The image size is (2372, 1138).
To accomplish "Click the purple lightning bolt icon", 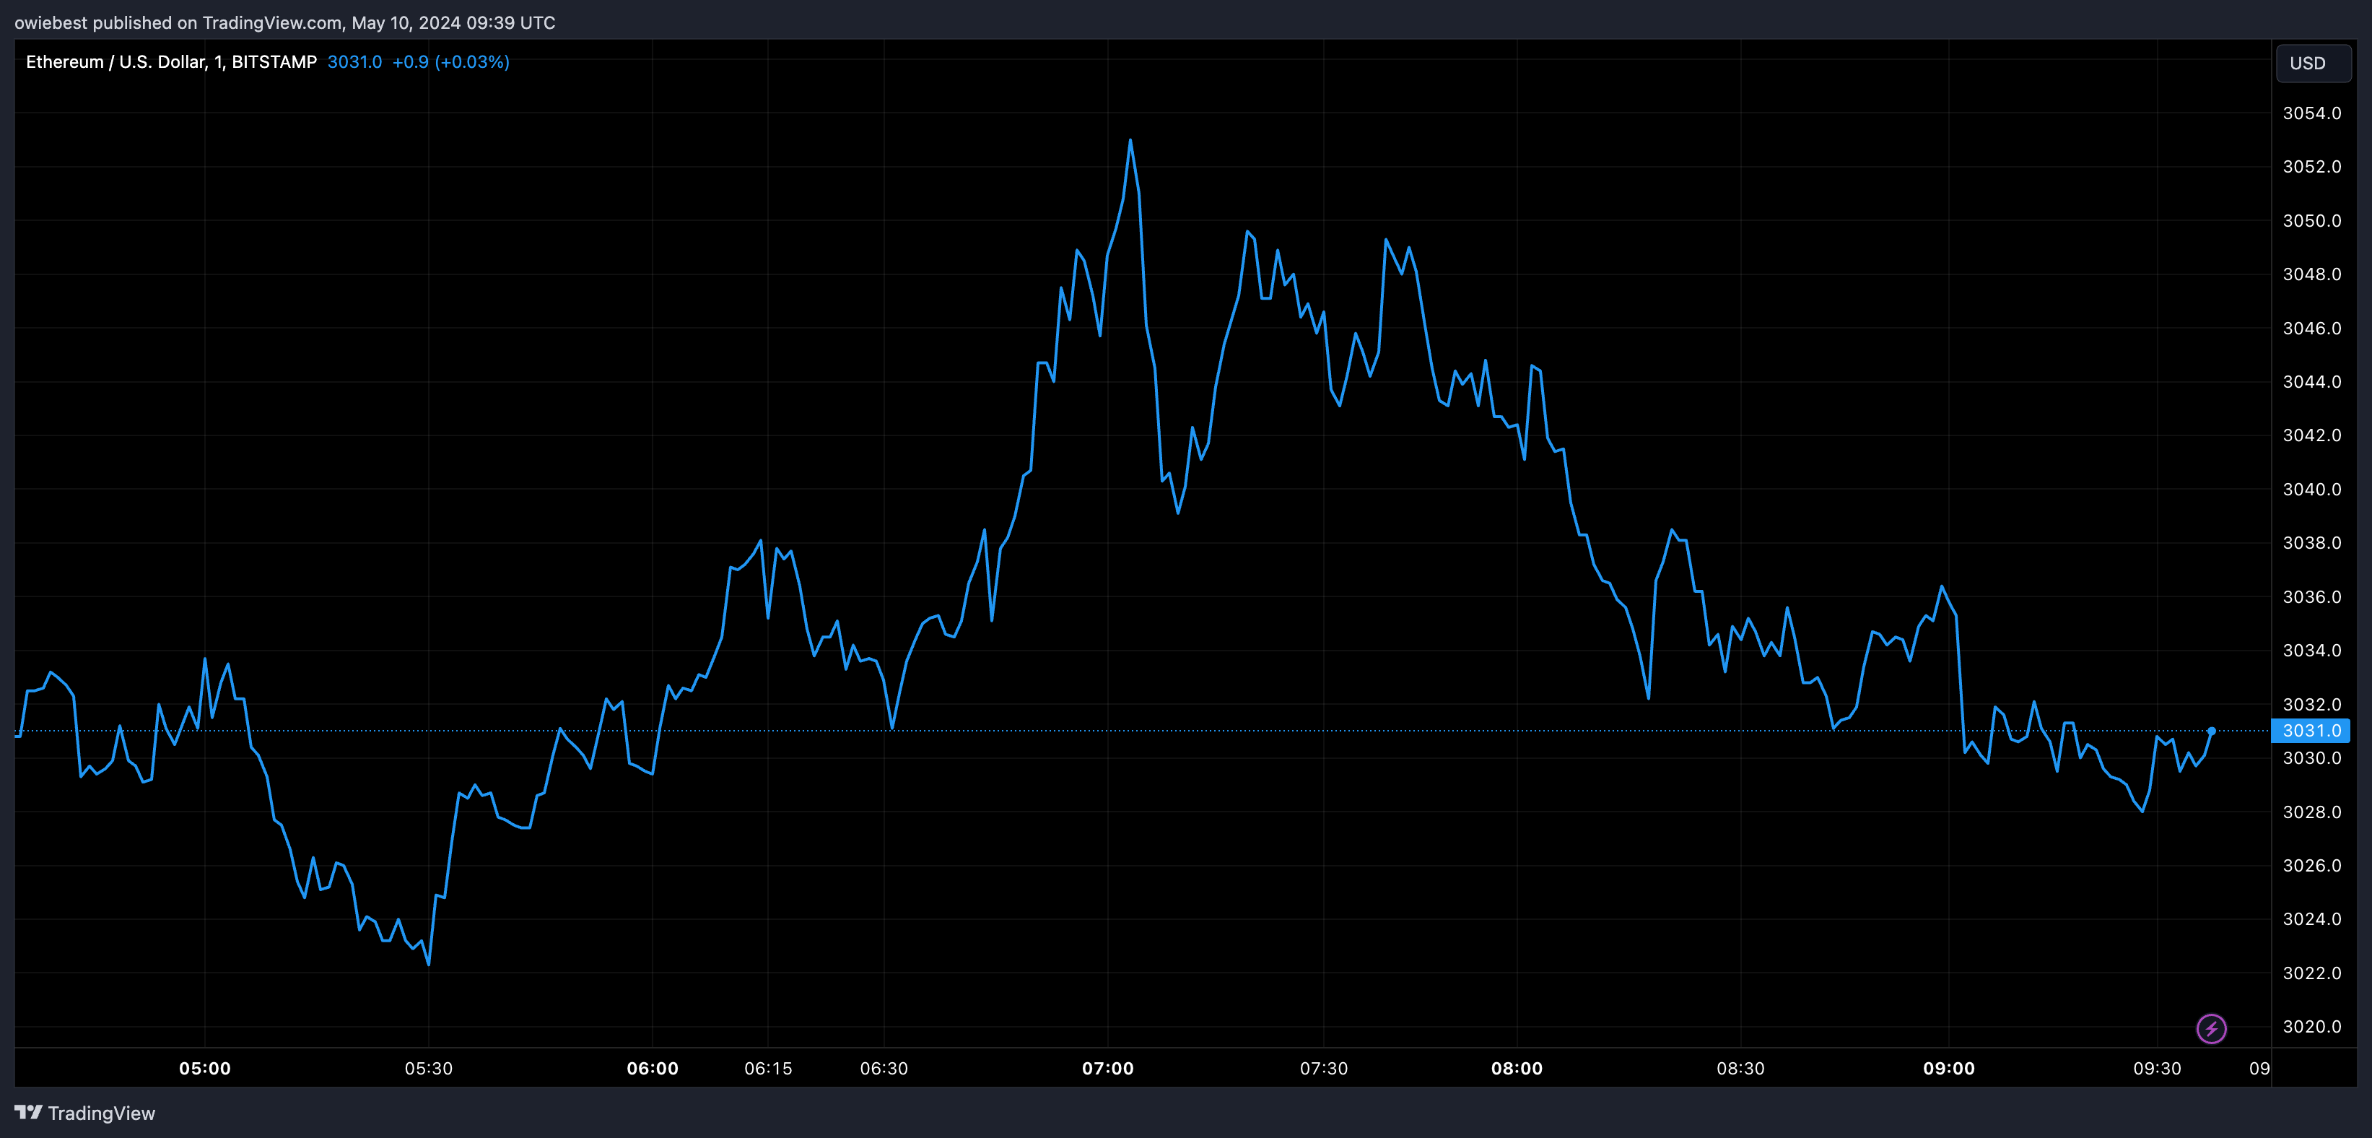I will [2211, 1028].
